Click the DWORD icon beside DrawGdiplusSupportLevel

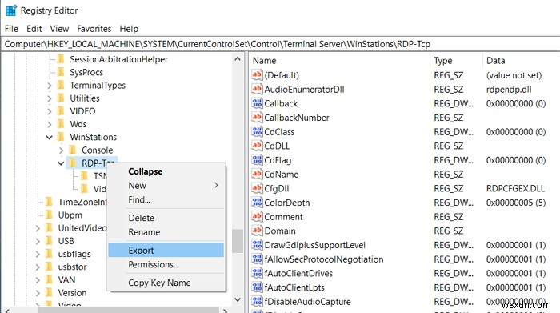[x=257, y=245]
